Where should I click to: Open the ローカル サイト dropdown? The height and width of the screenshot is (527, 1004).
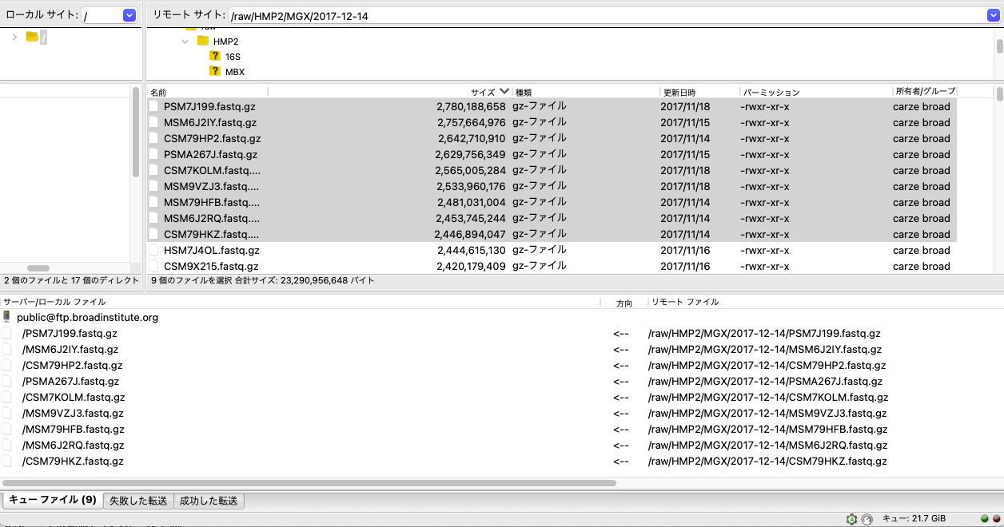pyautogui.click(x=128, y=14)
